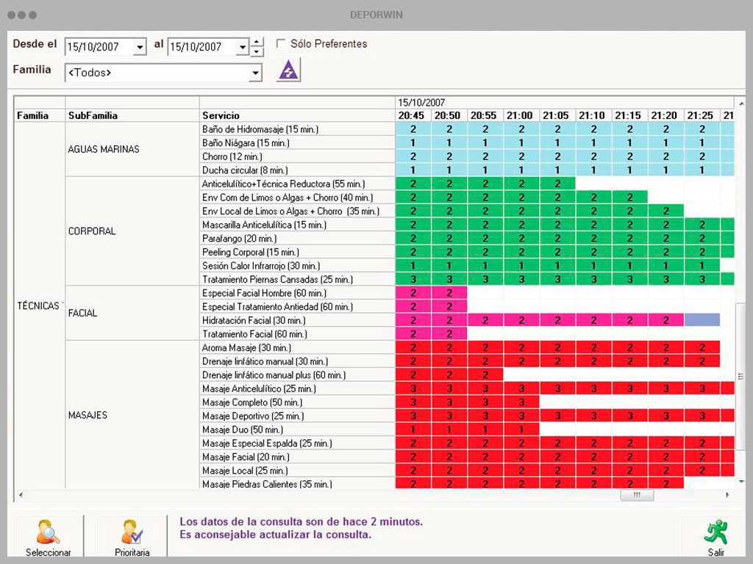Viewport: 753px width, 564px height.
Task: Select service Tratamiento Piernas Cansadas (25 min.)
Action: click(x=297, y=280)
